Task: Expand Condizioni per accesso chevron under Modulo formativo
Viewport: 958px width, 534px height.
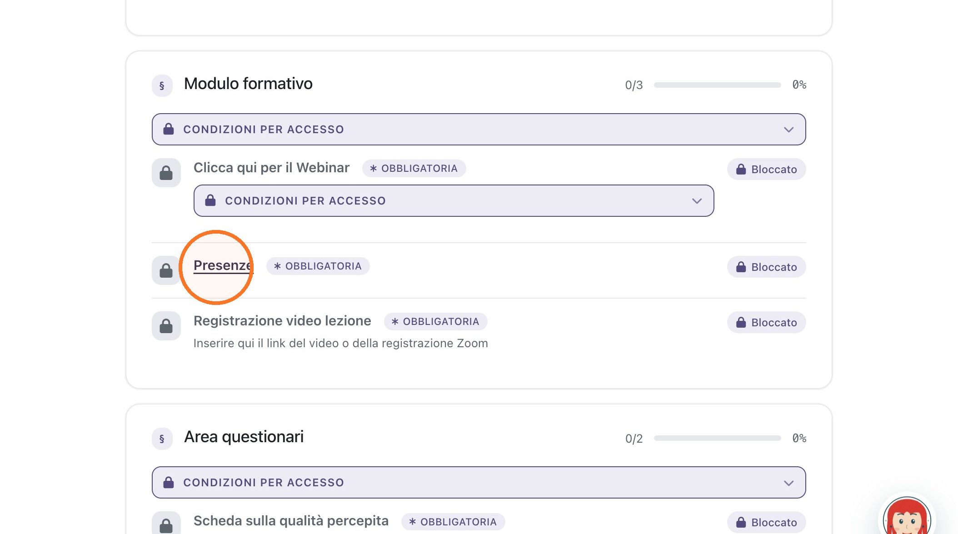Action: (788, 130)
